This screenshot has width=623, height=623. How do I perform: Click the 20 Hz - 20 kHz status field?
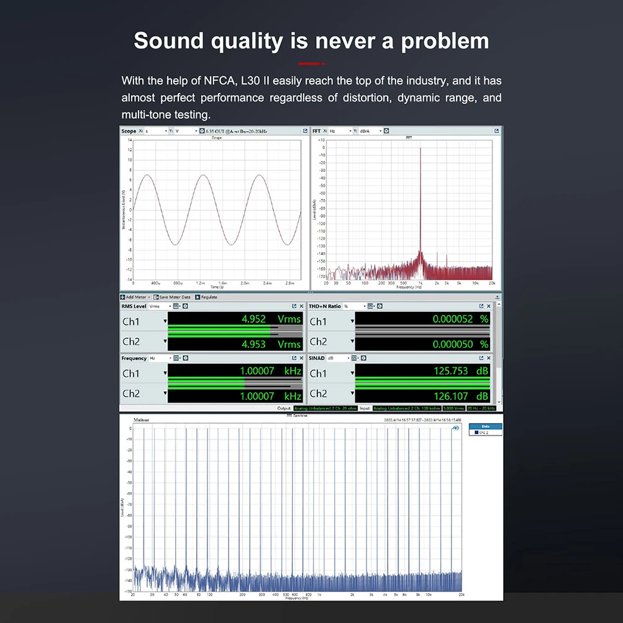pyautogui.click(x=481, y=408)
